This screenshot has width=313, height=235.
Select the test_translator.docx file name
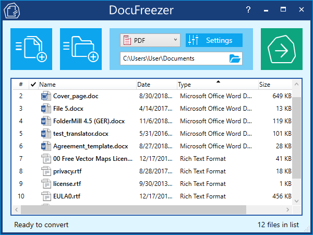(81, 134)
